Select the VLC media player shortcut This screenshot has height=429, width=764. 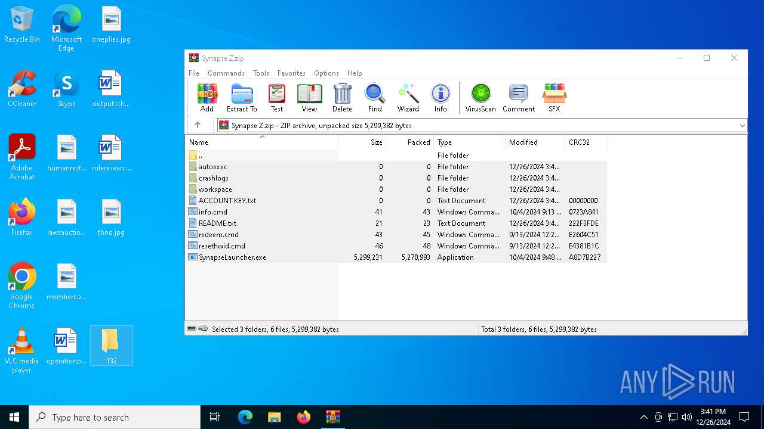click(x=22, y=350)
